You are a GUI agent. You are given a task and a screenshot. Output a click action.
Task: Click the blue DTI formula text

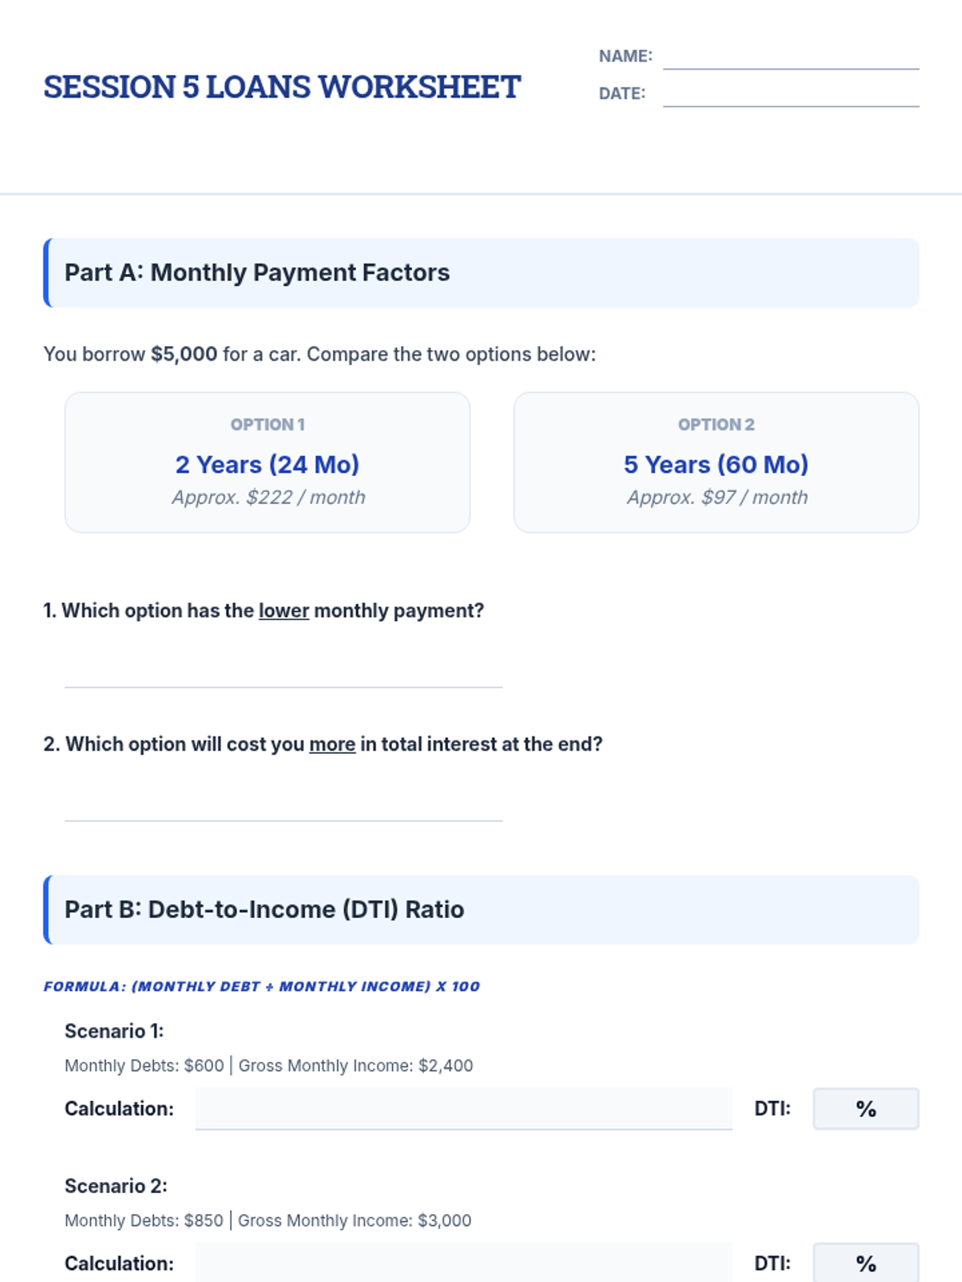point(261,986)
